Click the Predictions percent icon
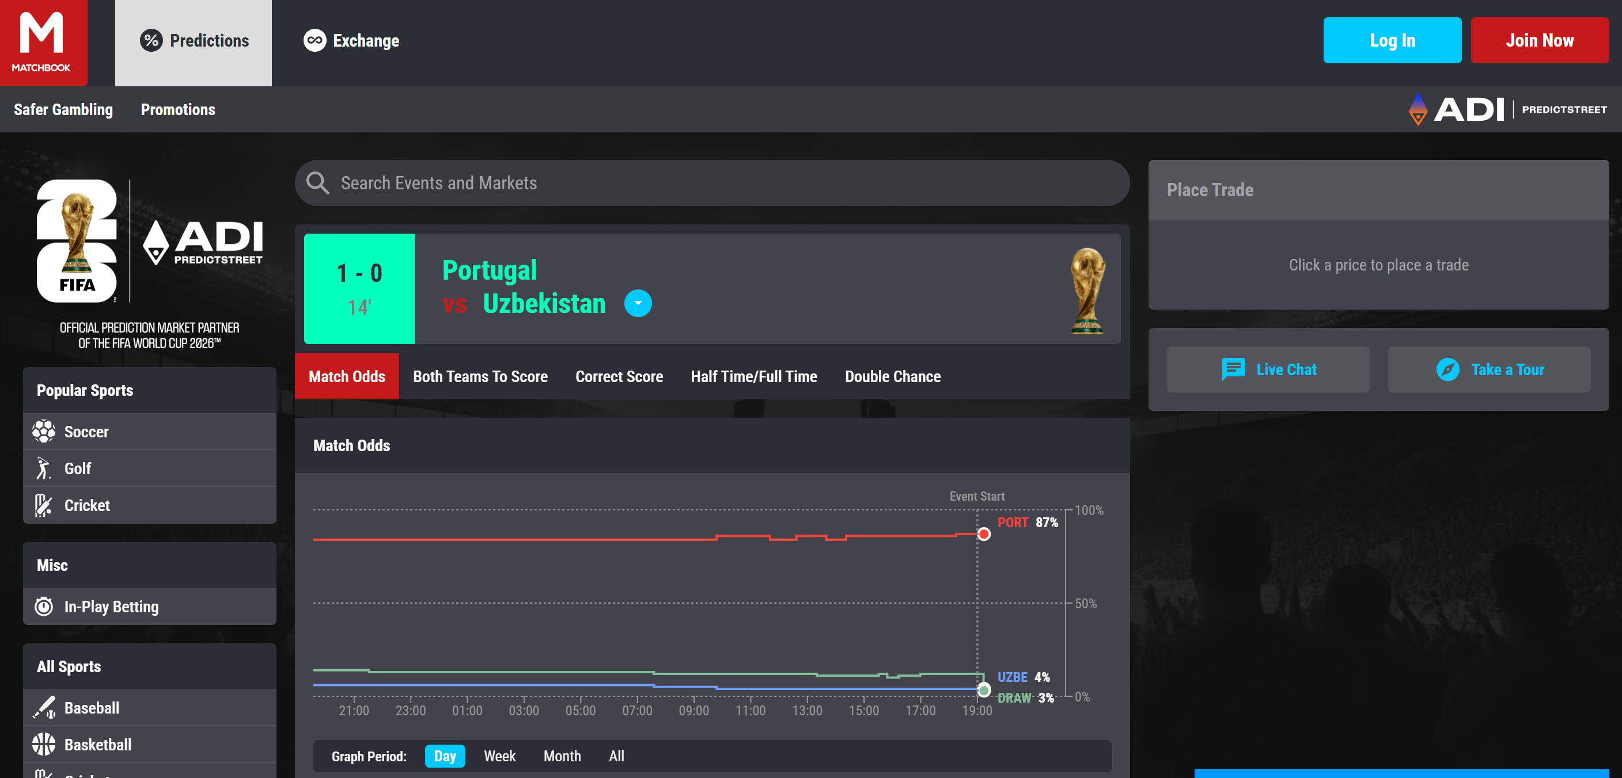Image resolution: width=1622 pixels, height=778 pixels. (151, 41)
